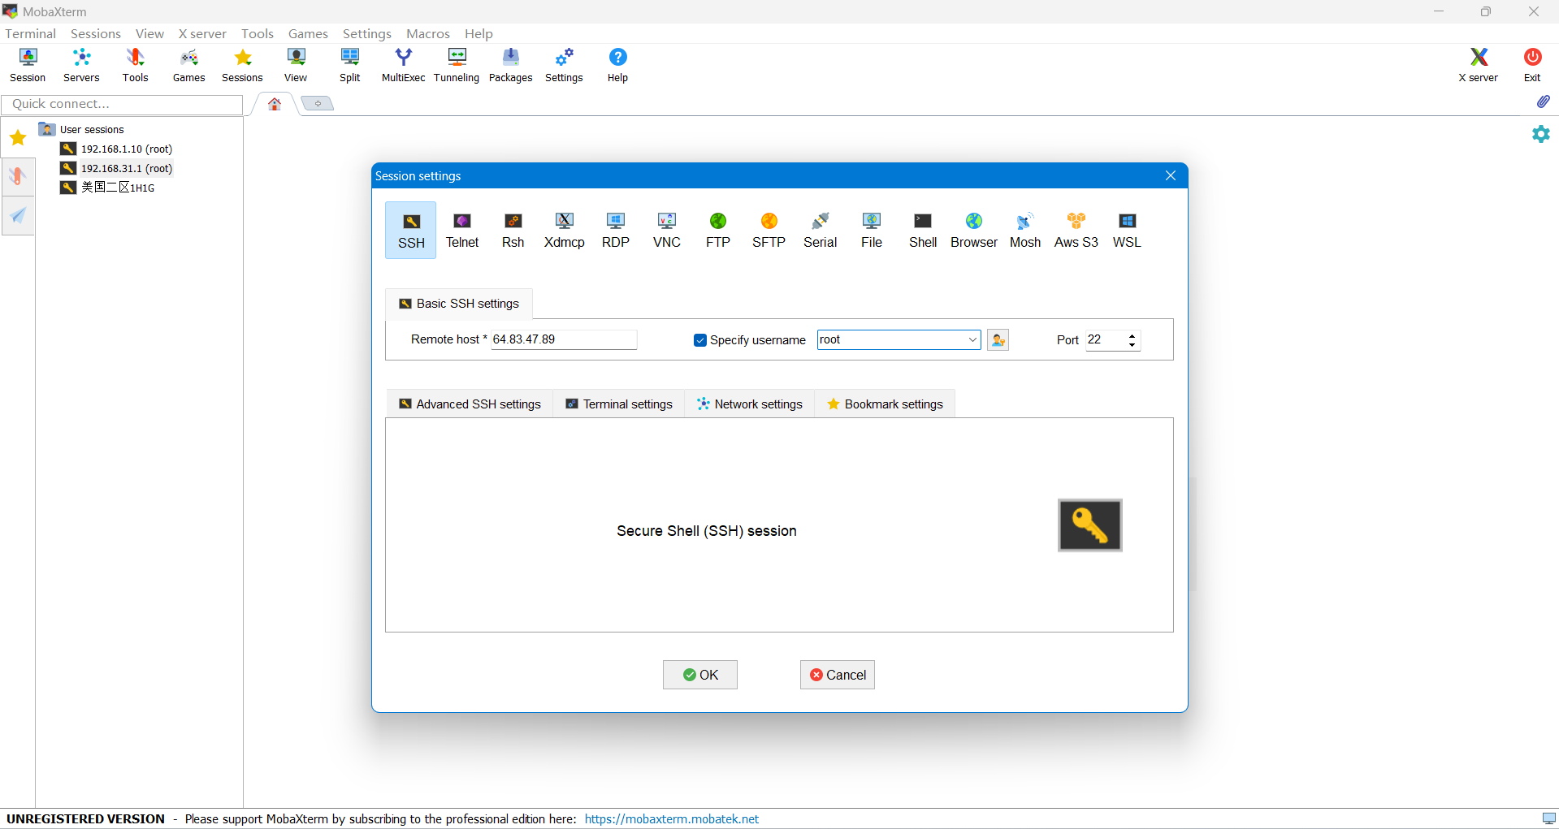Image resolution: width=1559 pixels, height=829 pixels.
Task: Open the MultiExec toolbar icon
Action: click(404, 65)
